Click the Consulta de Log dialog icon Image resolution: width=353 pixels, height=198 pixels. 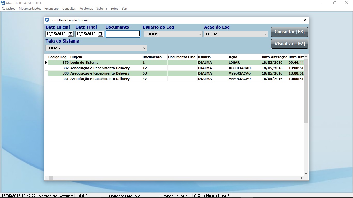click(47, 20)
